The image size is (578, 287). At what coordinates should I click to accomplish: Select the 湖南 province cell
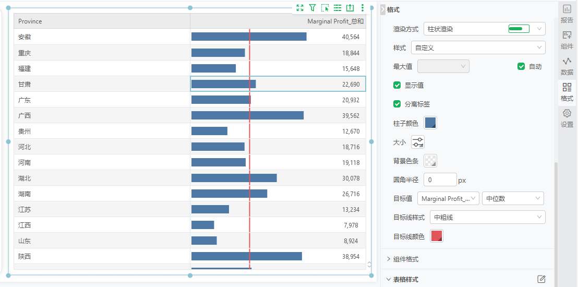(x=102, y=194)
